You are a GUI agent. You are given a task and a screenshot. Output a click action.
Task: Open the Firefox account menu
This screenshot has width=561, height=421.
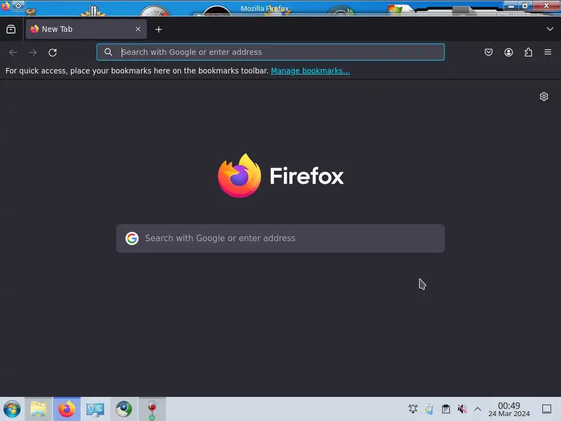[508, 52]
